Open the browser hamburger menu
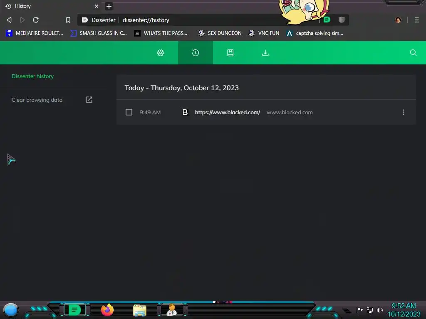 point(417,20)
